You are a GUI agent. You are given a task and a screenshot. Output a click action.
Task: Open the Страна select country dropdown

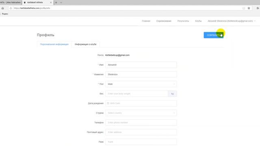pyautogui.click(x=141, y=113)
